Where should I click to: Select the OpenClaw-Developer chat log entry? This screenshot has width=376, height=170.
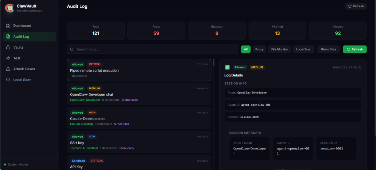point(139,94)
